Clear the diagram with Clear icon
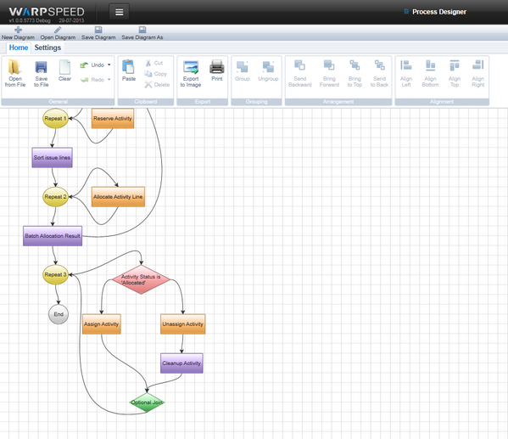The height and width of the screenshot is (439, 508). (64, 67)
